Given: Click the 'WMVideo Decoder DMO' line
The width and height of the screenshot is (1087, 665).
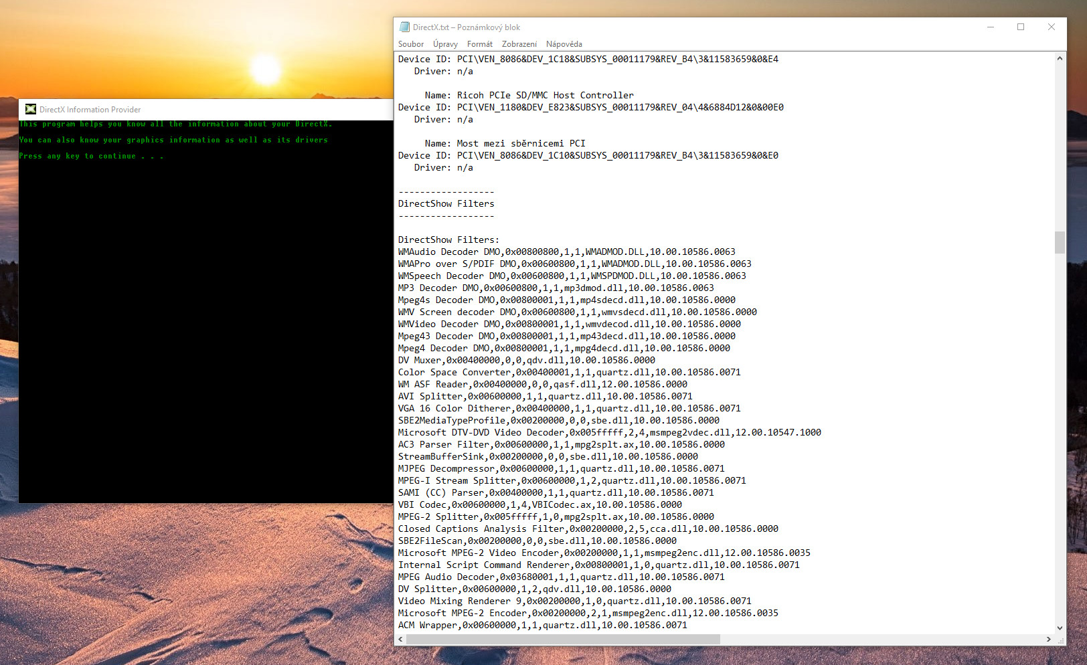Looking at the screenshot, I should pos(569,324).
